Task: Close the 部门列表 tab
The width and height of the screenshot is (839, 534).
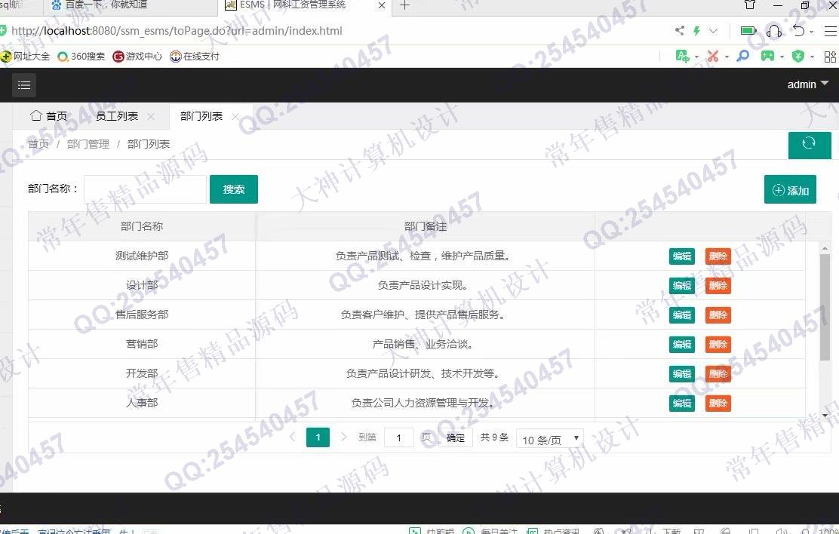Action: 235,116
